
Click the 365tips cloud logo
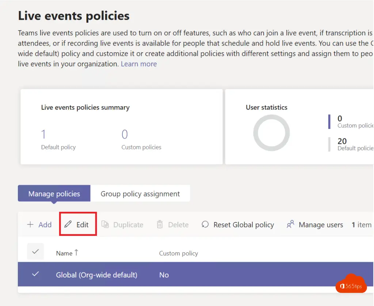(x=351, y=284)
